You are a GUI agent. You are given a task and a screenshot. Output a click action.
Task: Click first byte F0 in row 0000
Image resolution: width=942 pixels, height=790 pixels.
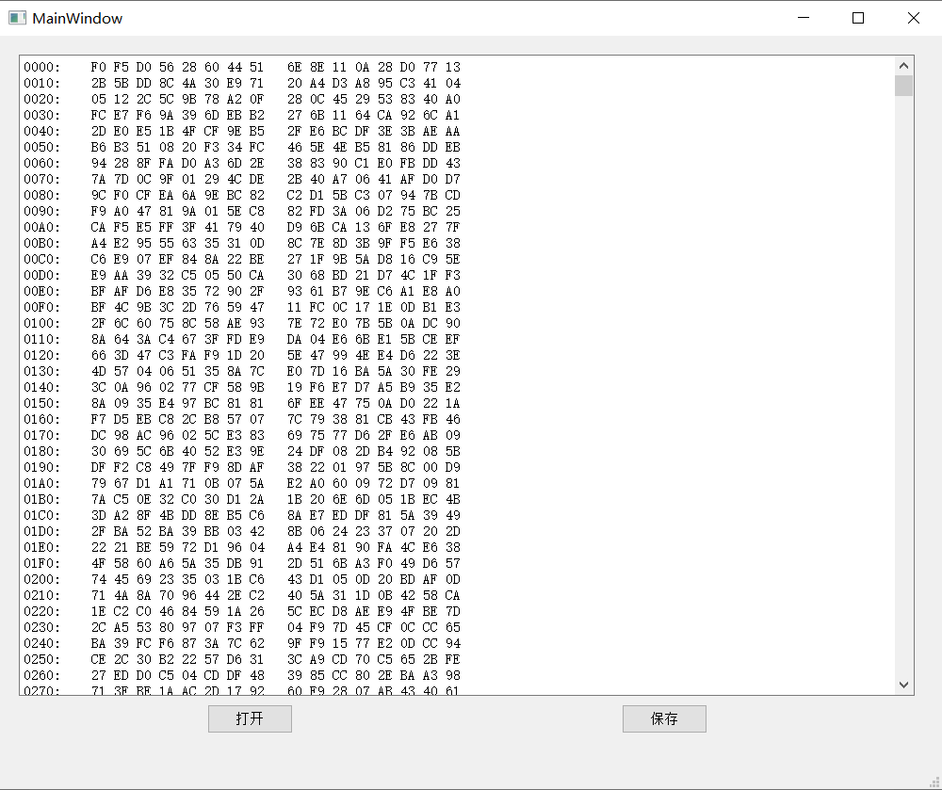pyautogui.click(x=99, y=67)
